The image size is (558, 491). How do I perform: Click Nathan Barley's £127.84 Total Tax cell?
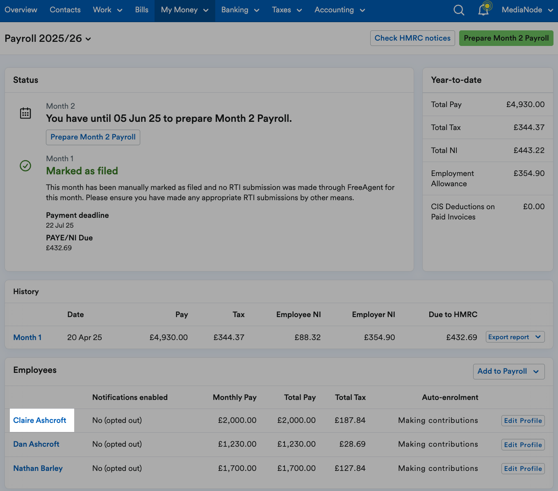[350, 468]
